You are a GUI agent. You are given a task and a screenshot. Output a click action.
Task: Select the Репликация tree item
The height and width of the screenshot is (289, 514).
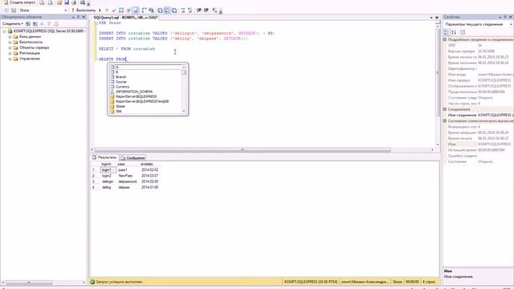(30, 53)
